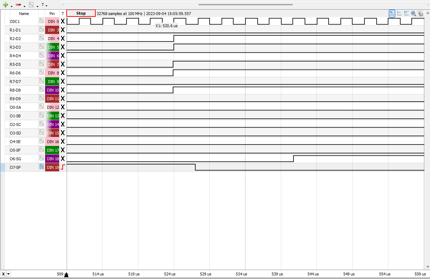Click the edit icon for O5-SF row
Image resolution: width=430 pixels, height=279 pixels.
[x=42, y=150]
